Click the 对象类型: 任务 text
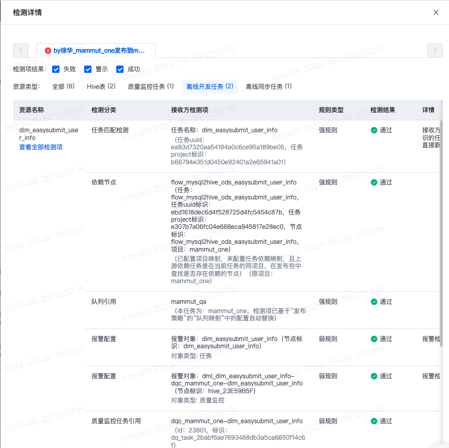Image resolution: width=449 pixels, height=448 pixels. pyautogui.click(x=191, y=356)
